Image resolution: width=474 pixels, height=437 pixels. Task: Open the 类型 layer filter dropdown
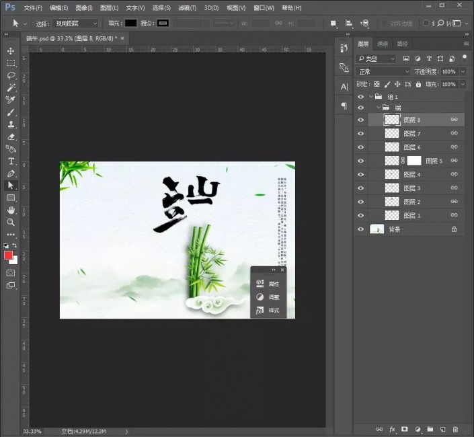376,58
